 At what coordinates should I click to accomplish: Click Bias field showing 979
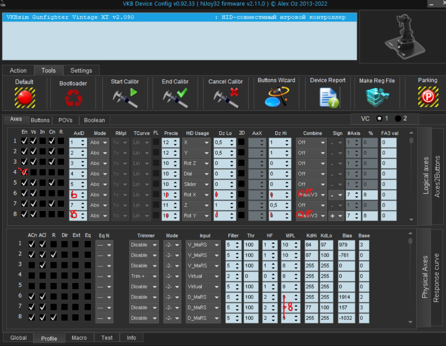click(x=346, y=245)
